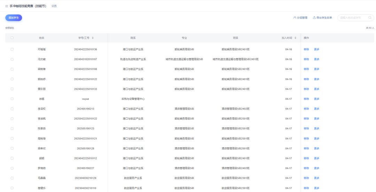Check the box for ID 2024042225010136
The height and width of the screenshot is (192, 376).
pyautogui.click(x=12, y=49)
